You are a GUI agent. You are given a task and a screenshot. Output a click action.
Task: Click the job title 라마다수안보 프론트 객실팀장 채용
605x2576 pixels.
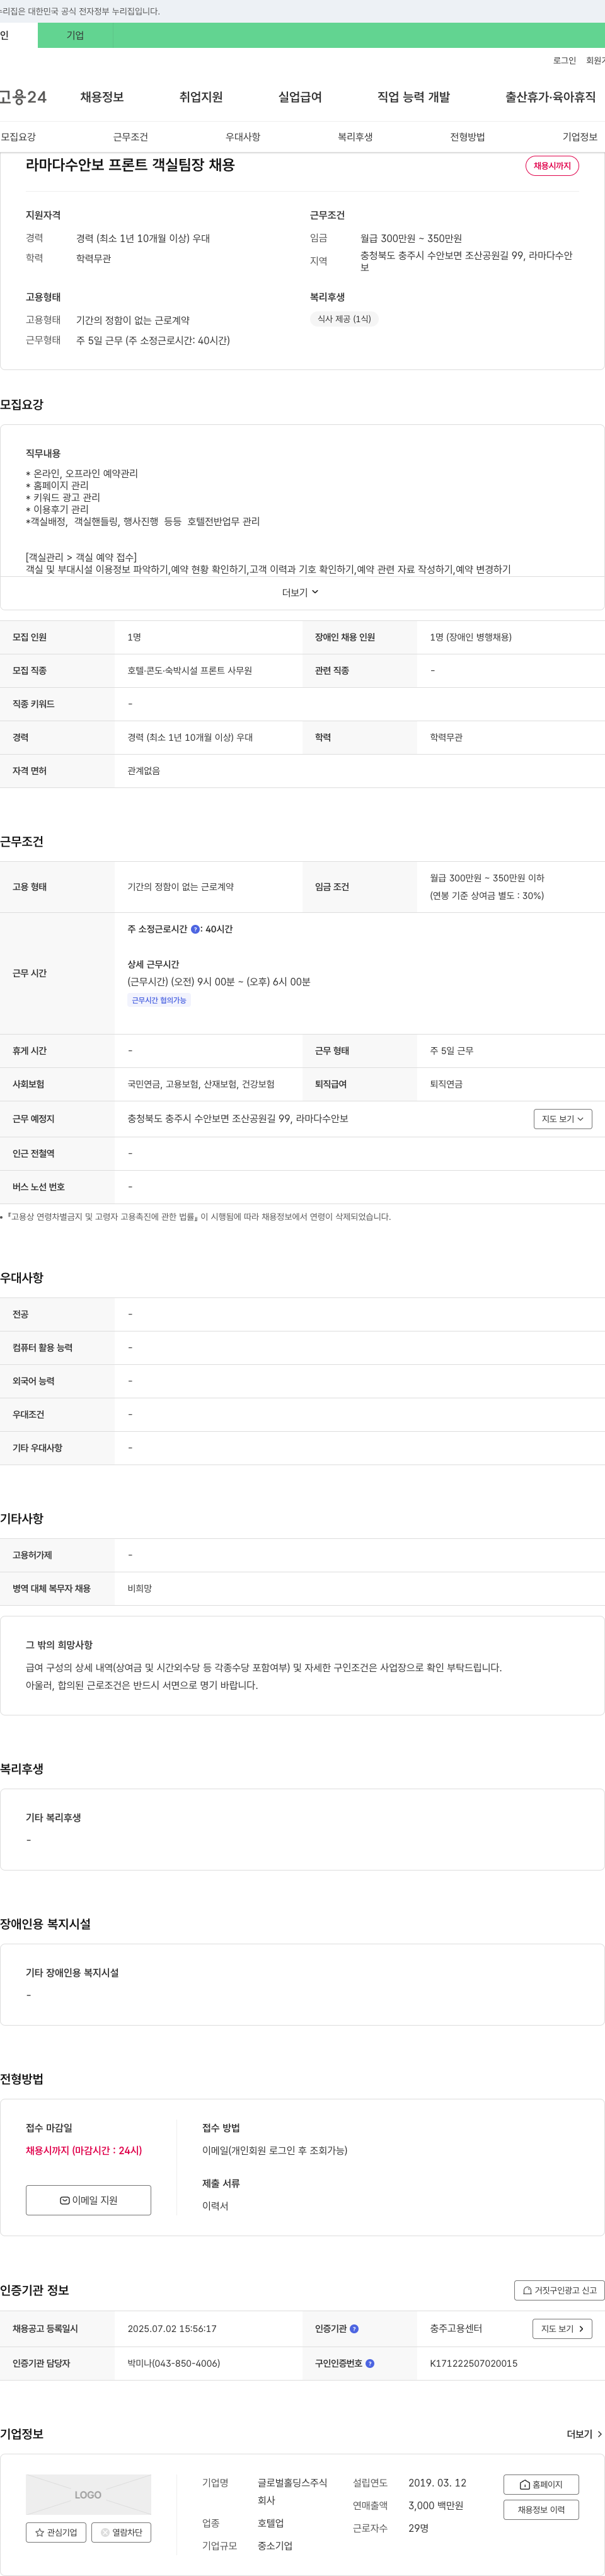click(130, 165)
